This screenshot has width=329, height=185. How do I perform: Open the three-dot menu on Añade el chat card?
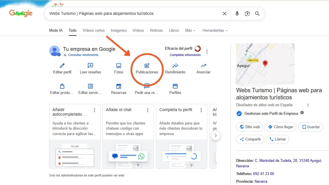pos(148,110)
